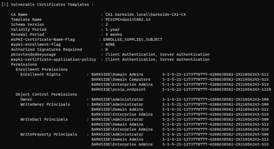The width and height of the screenshot is (274, 149).
Task: Select the BARKSIDE\pcoip_endpoint principal
Action: (x=119, y=90)
